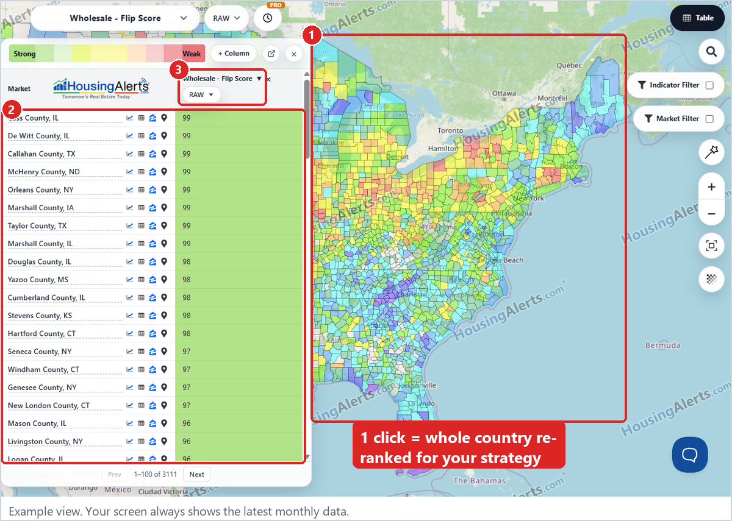
Task: Sort via Wholesale - Flip Score column arrow
Action: tap(259, 79)
